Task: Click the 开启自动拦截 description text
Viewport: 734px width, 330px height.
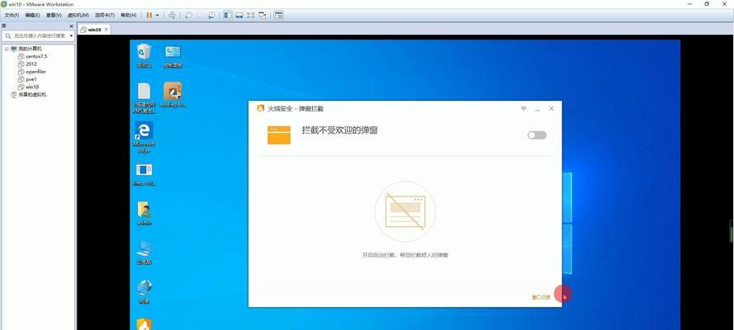Action: tap(405, 255)
